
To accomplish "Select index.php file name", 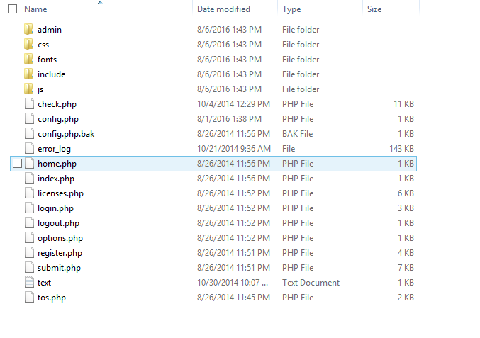I will pos(56,179).
